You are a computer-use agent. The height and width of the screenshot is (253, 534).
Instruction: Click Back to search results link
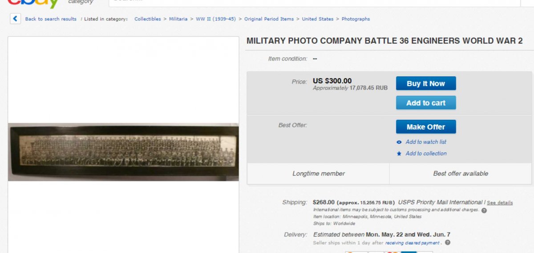(x=51, y=19)
